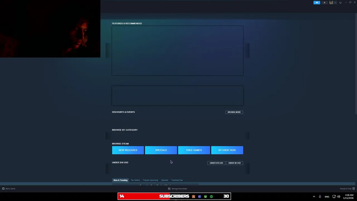Click the store page vertical scrollbar
The height and width of the screenshot is (201, 357).
point(356,64)
